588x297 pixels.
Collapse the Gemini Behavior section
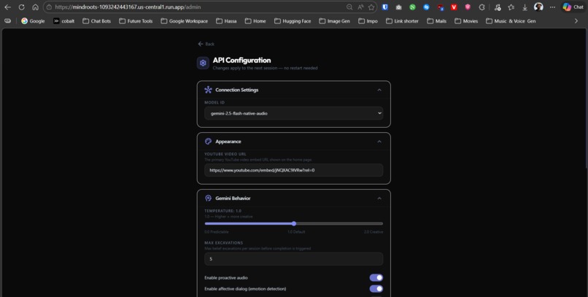coord(379,198)
